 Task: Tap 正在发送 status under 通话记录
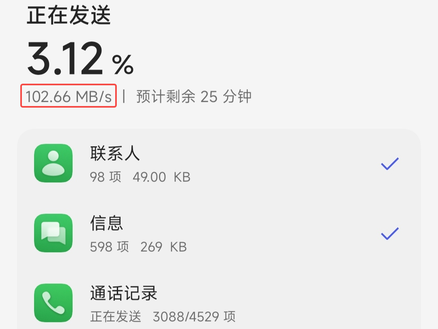click(116, 317)
